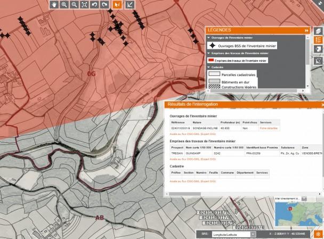Go back to previous map view
324x239 pixels.
coord(95,4)
